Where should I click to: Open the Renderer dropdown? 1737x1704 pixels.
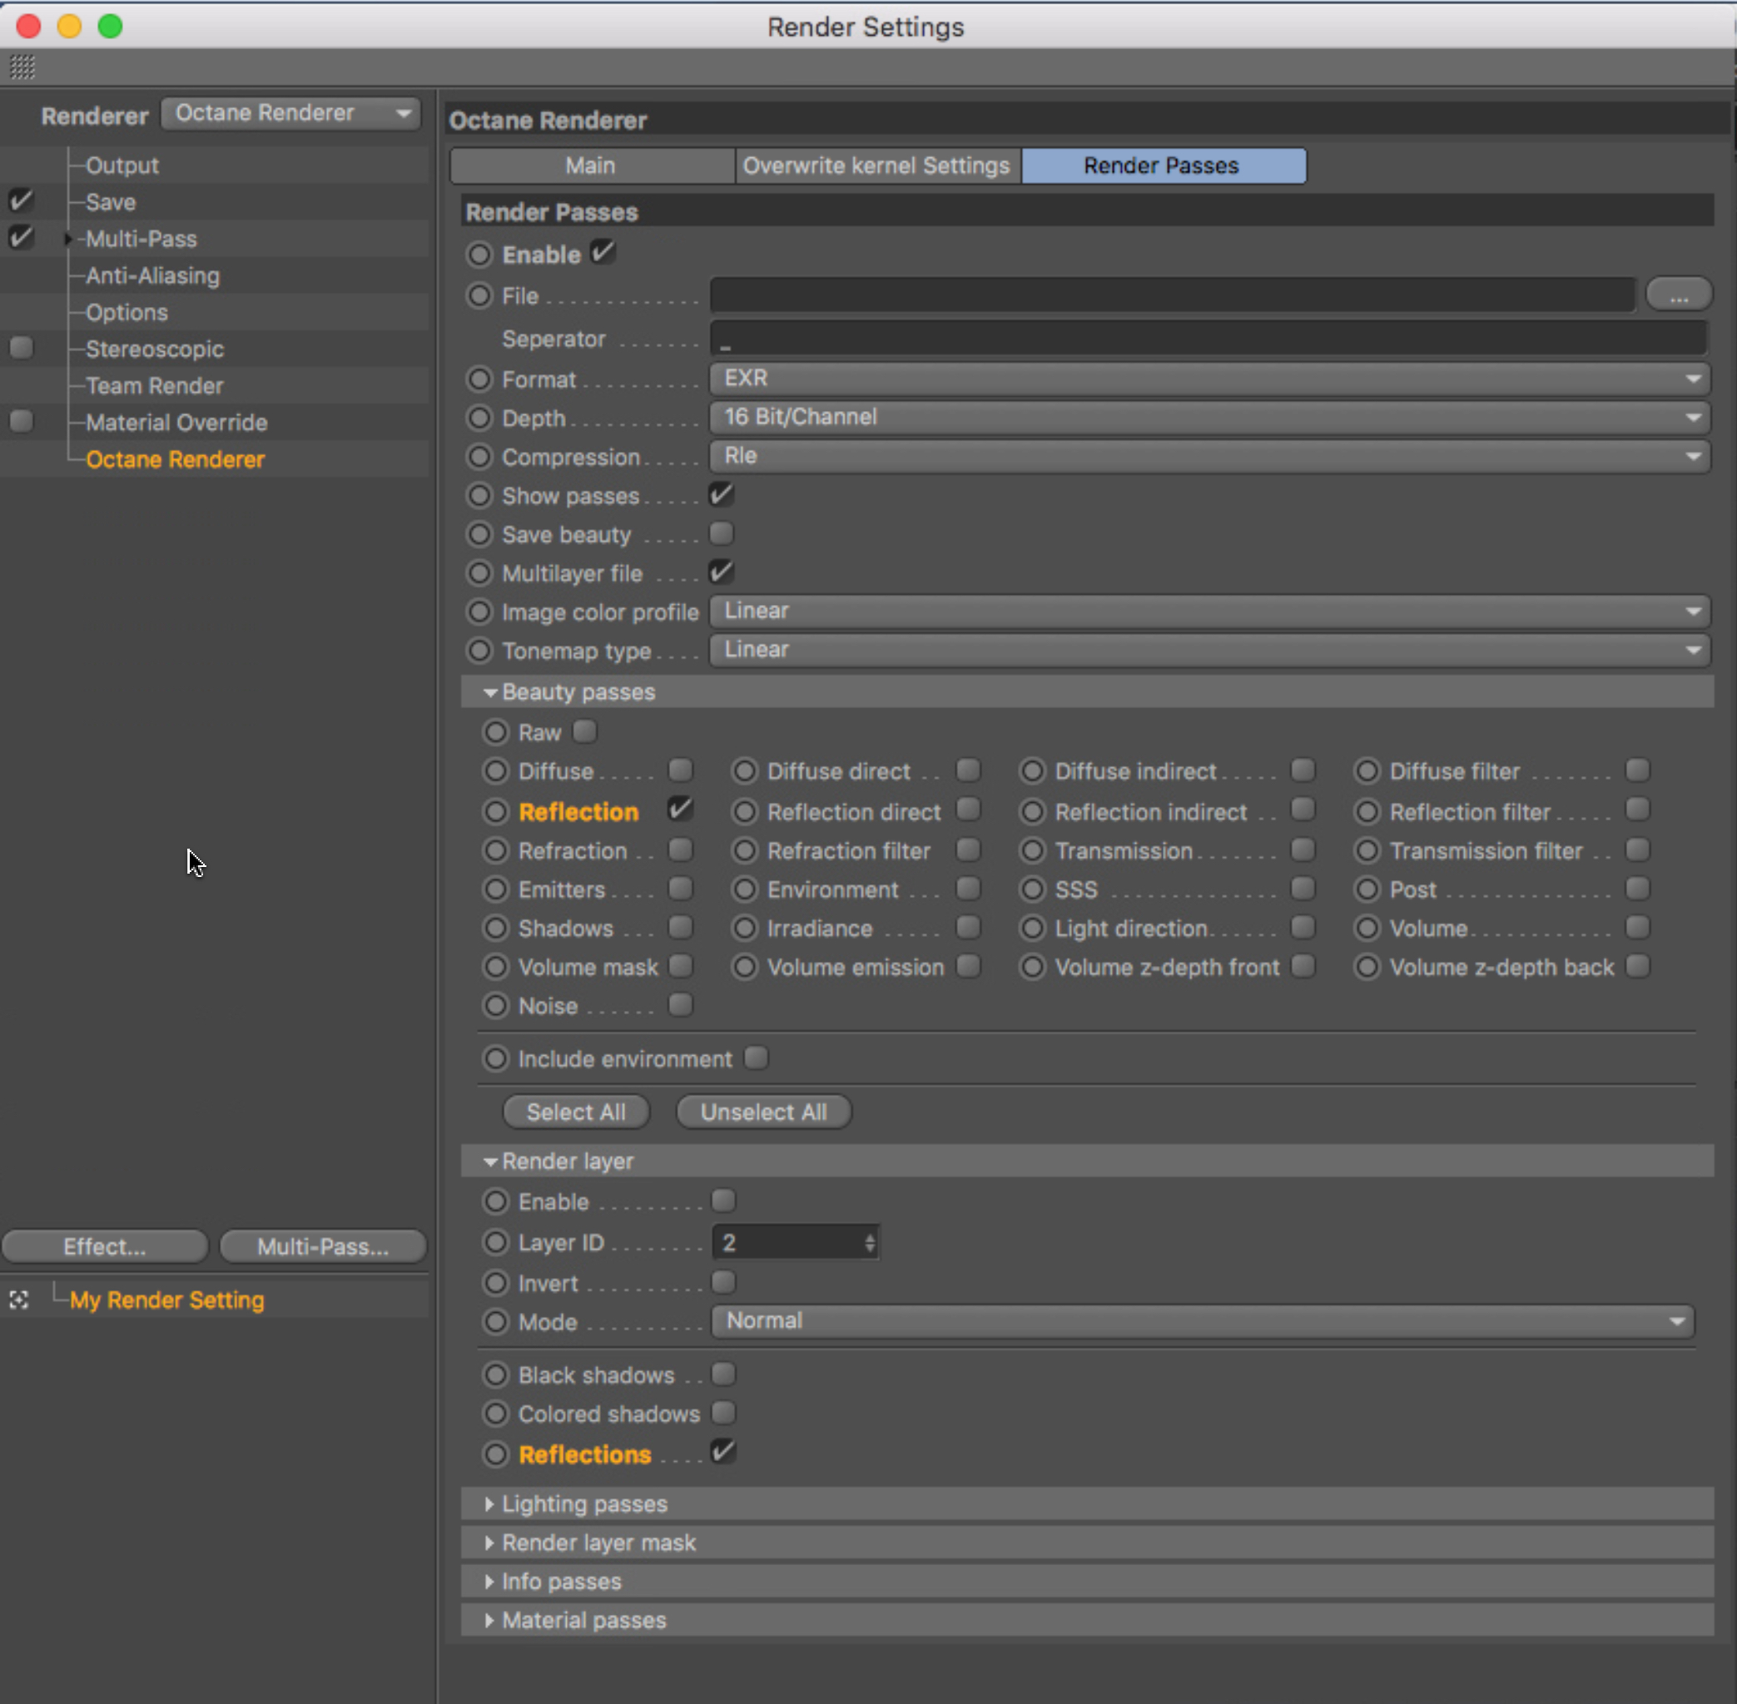(290, 114)
